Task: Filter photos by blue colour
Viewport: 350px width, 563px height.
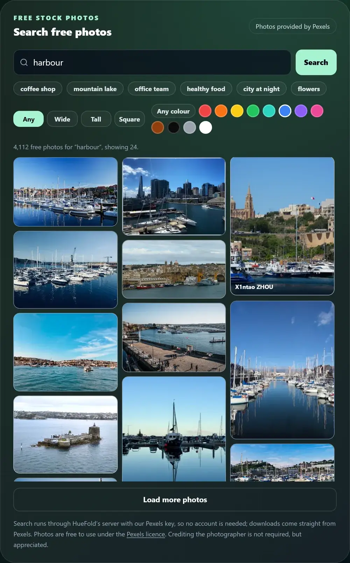Action: click(x=285, y=111)
